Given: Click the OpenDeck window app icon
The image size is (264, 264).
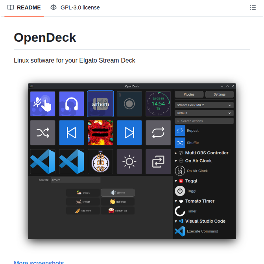Looking at the screenshot, I should tap(31, 87).
